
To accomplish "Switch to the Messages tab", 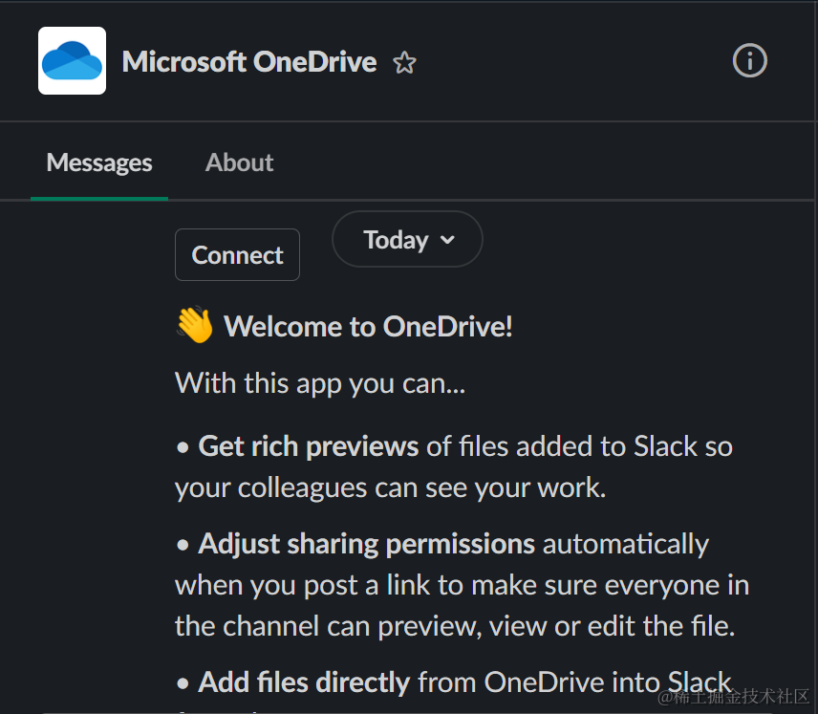I will (99, 162).
